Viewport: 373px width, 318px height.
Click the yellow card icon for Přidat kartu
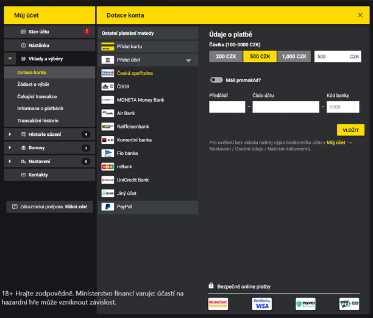point(107,46)
